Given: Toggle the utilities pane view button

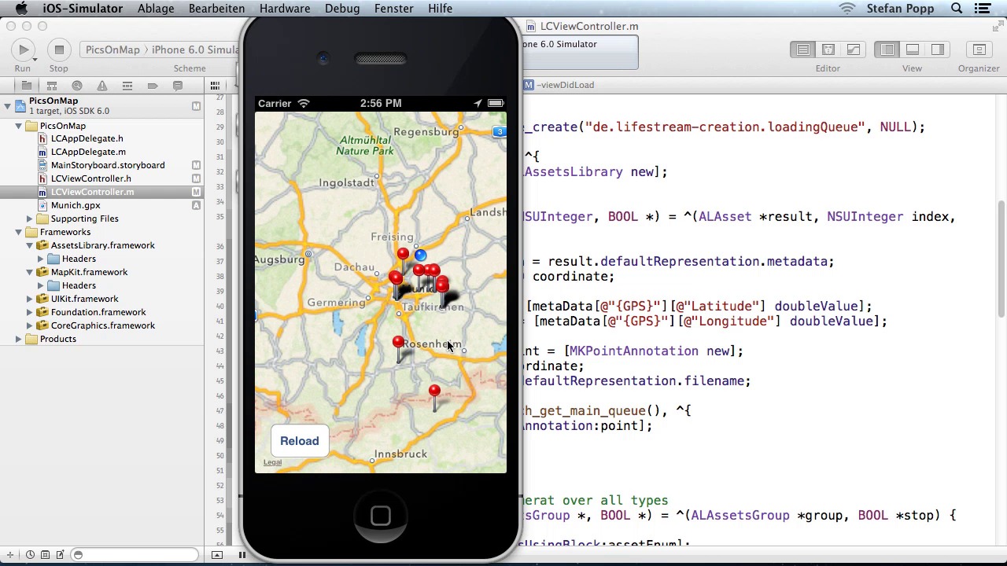Looking at the screenshot, I should point(937,50).
